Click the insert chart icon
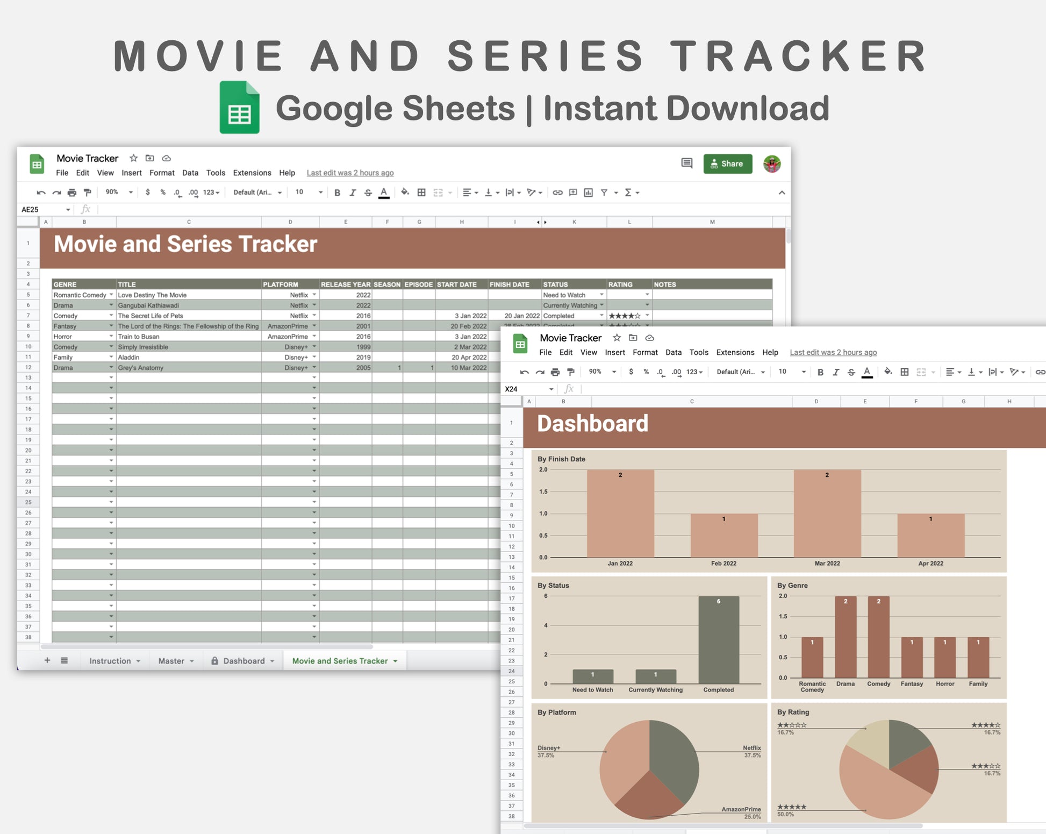The width and height of the screenshot is (1046, 834). click(x=588, y=193)
